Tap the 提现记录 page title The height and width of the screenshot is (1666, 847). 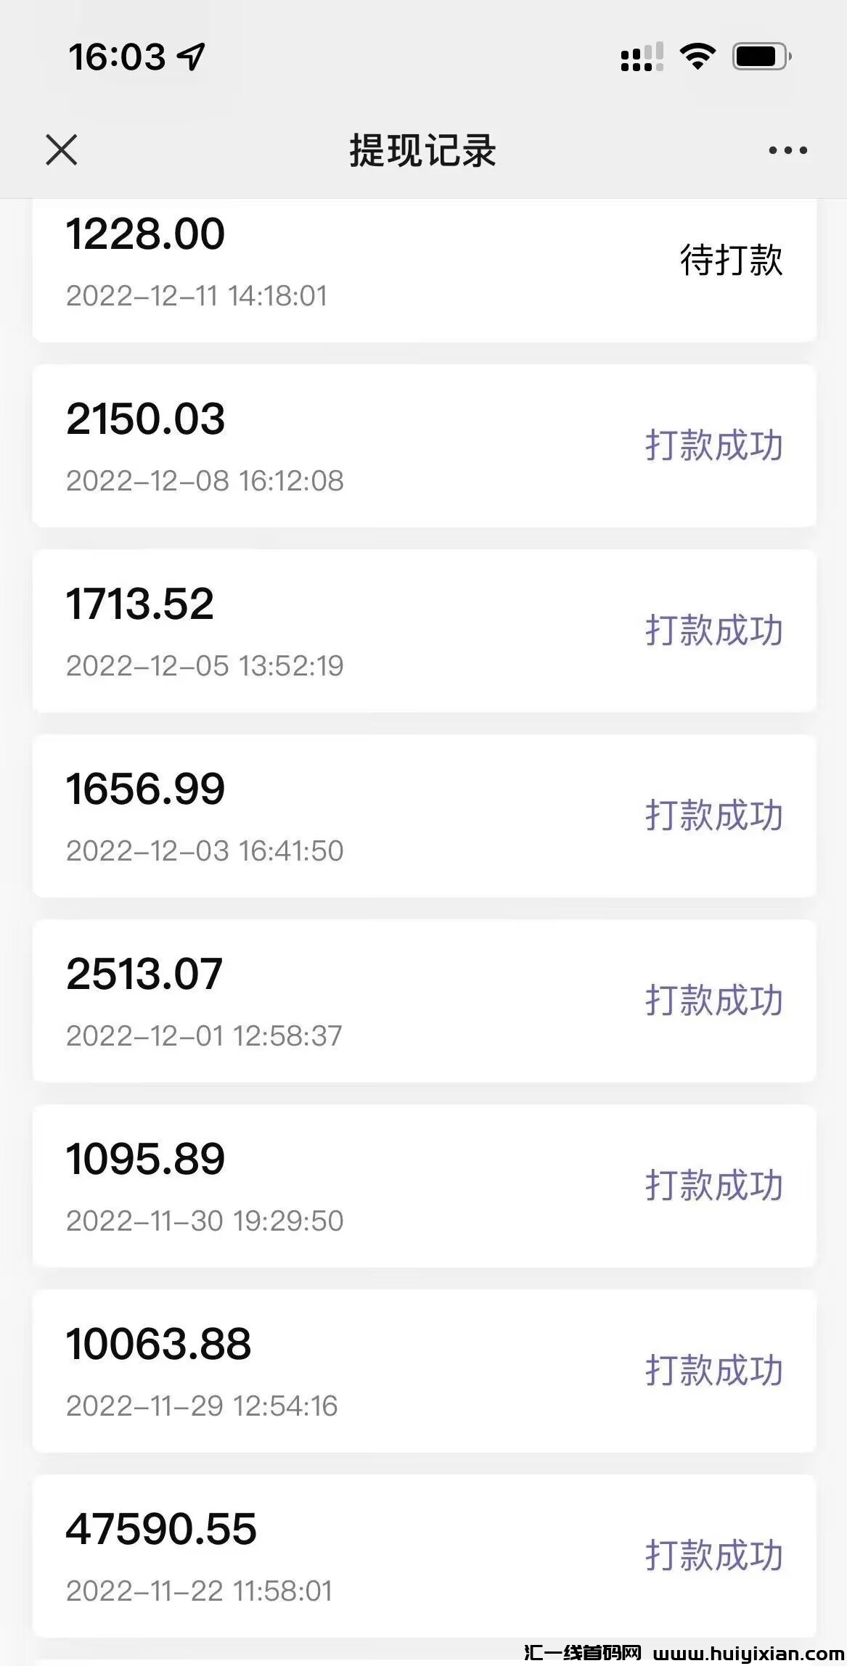(x=423, y=151)
